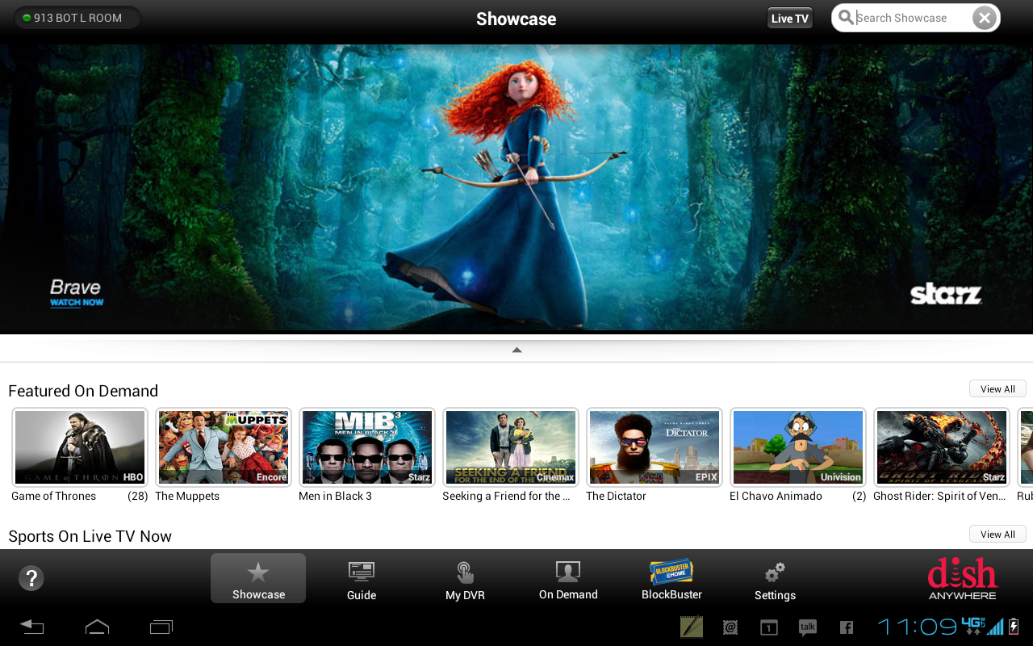View All Featured On Demand titles
Image resolution: width=1033 pixels, height=646 pixels.
tap(997, 388)
